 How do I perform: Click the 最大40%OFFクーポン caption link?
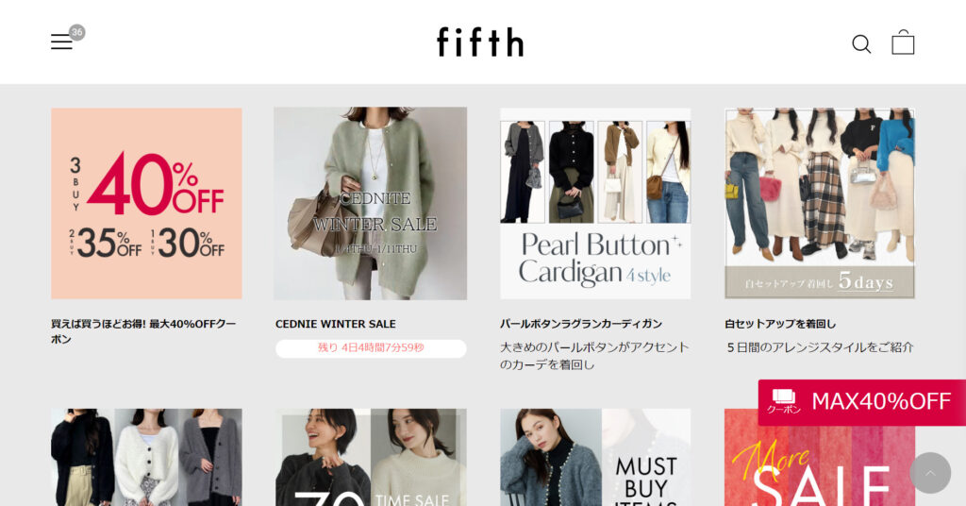coord(143,331)
